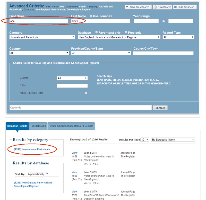Open the SSDI Results tab
Viewport: 206px width, 200px height.
(x=38, y=126)
